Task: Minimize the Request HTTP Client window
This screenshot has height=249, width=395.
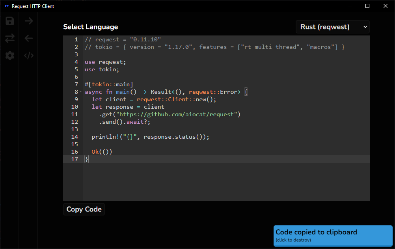Action: pos(350,6)
